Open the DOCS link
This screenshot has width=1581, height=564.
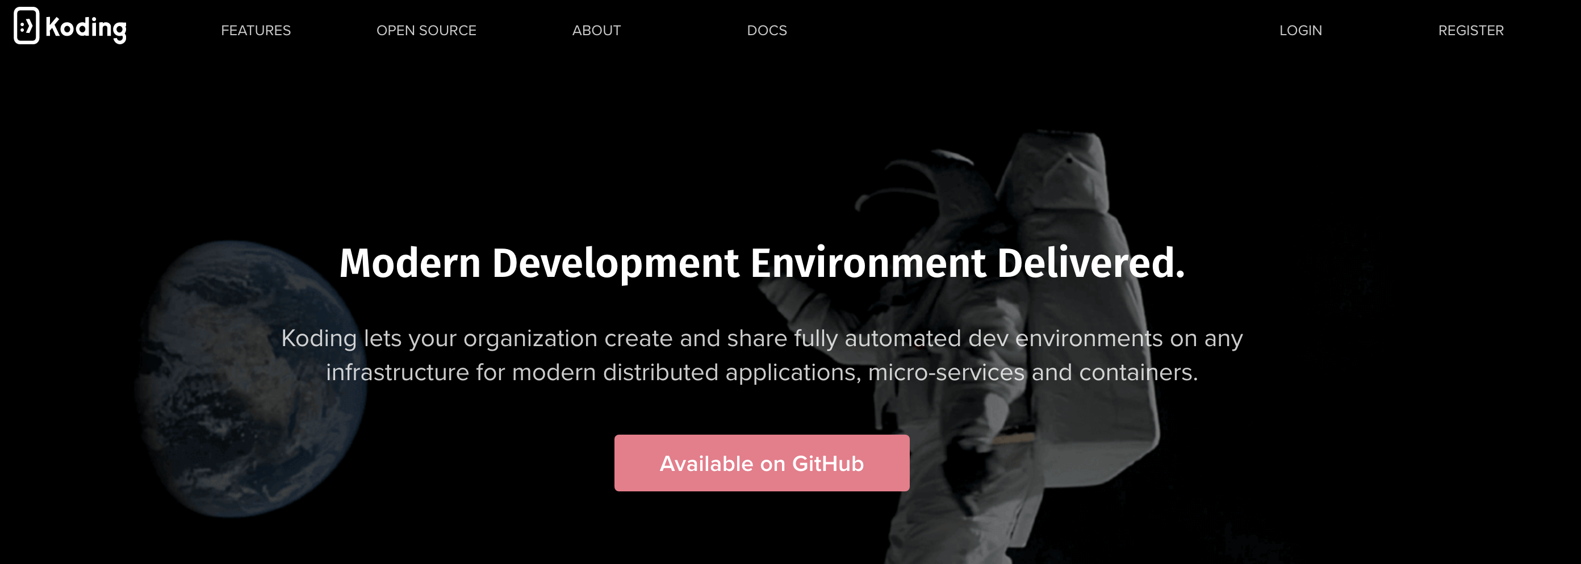[x=767, y=31]
